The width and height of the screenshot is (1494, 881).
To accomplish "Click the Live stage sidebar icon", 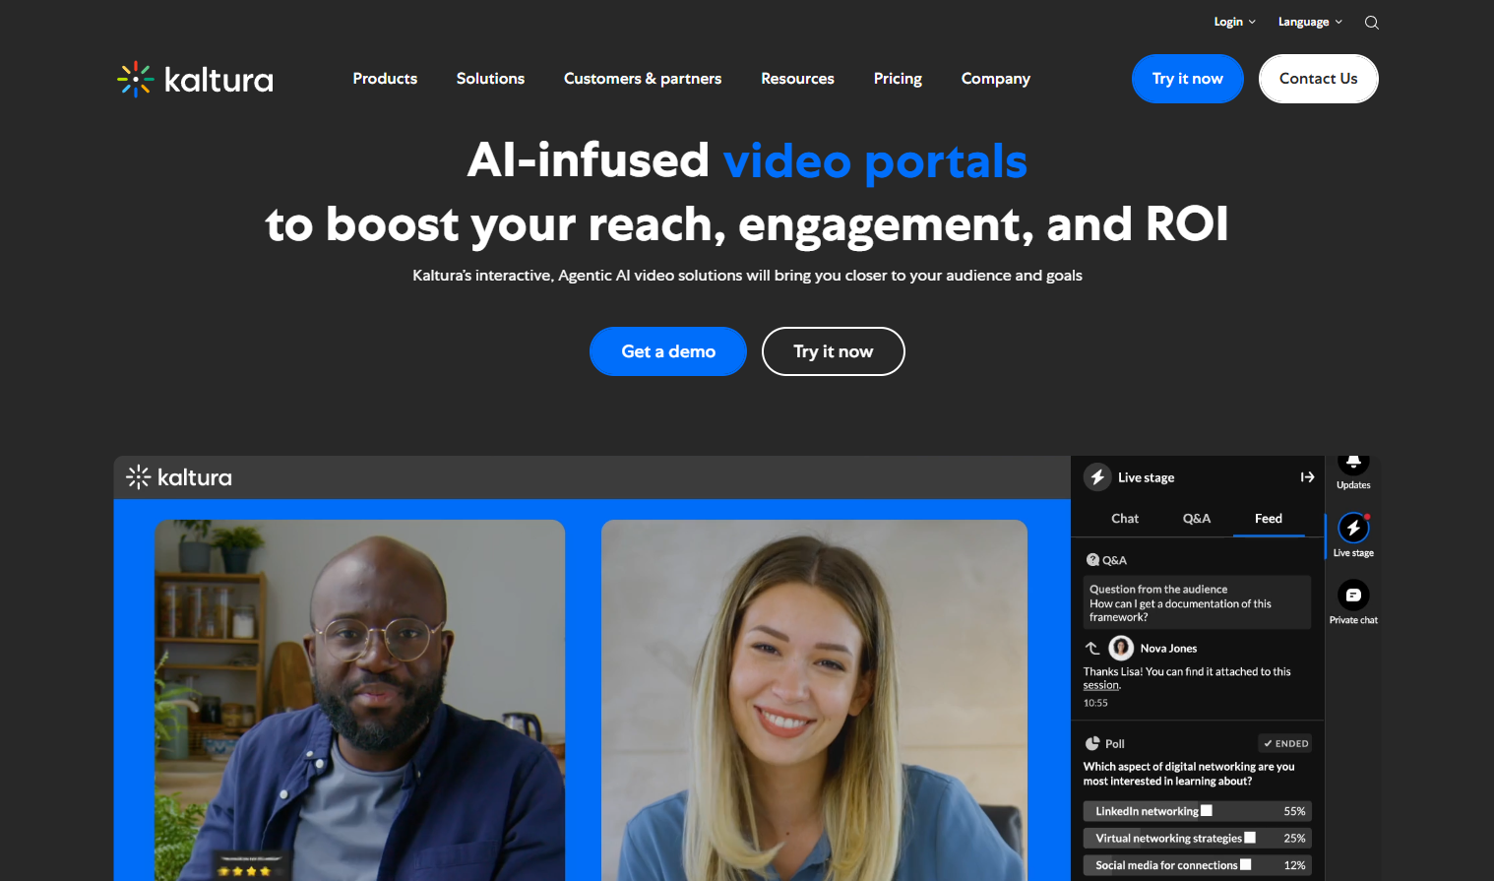I will (1353, 528).
